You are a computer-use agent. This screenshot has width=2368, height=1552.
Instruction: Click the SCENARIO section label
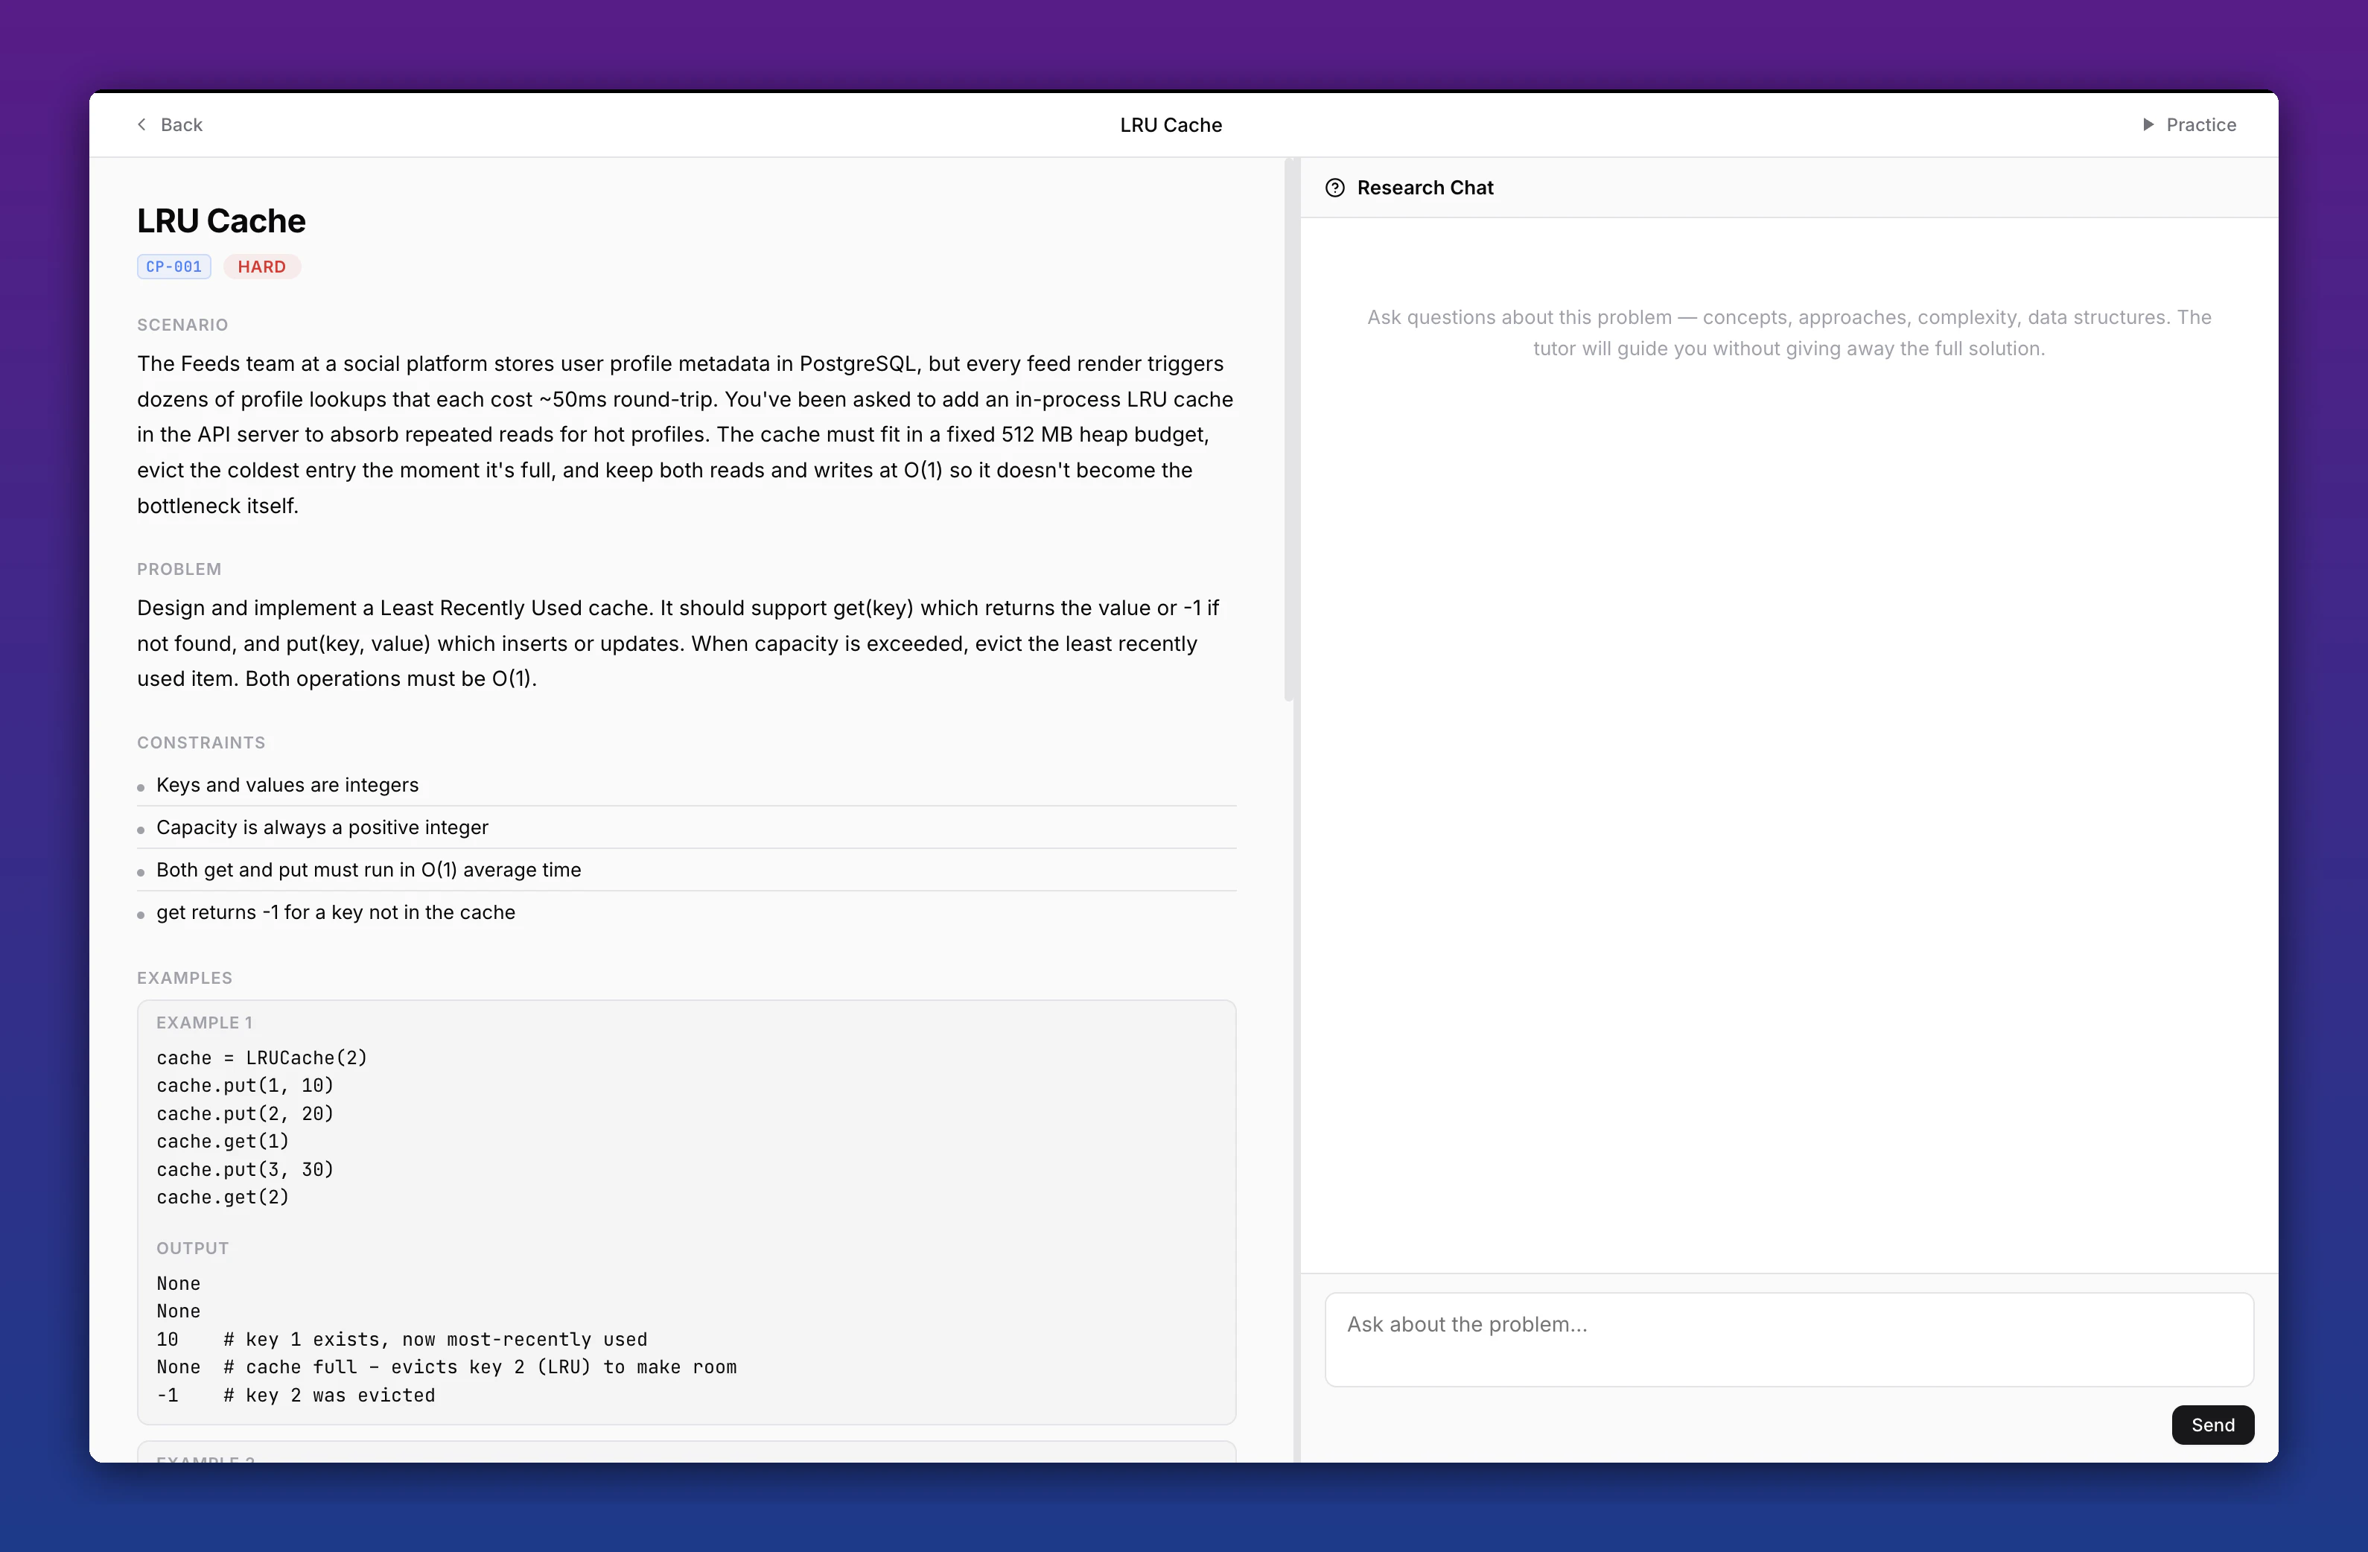coord(182,325)
